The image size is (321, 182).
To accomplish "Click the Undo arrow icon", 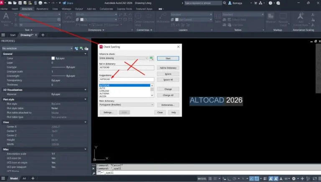I will (46, 3).
